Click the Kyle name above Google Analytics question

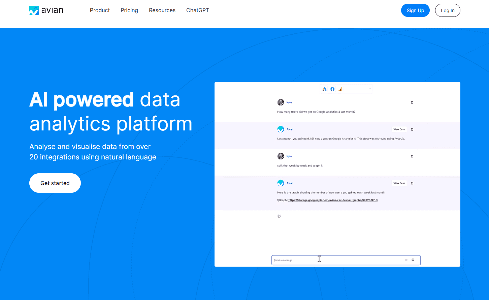[289, 102]
